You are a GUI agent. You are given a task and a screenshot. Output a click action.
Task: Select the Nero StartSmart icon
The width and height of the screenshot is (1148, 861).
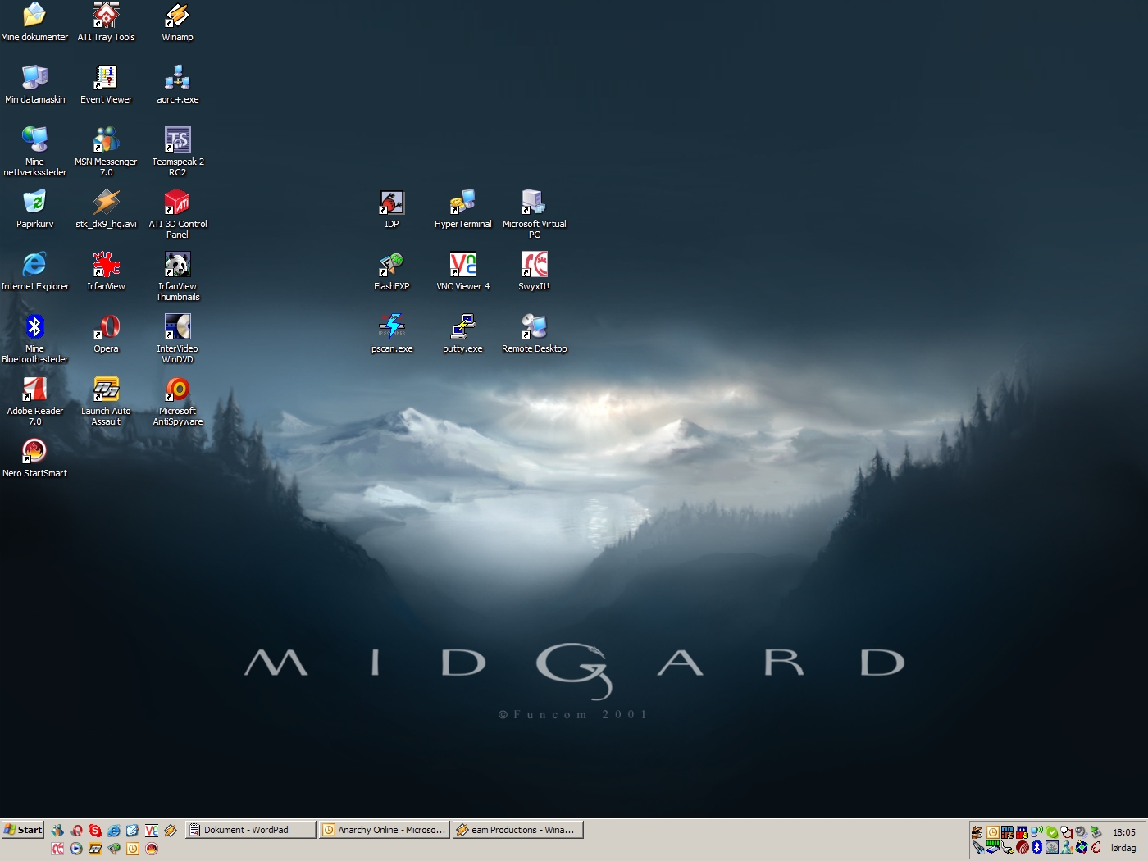click(x=34, y=452)
